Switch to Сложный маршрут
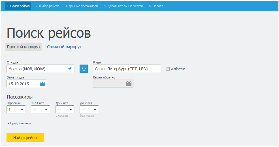 [64, 47]
